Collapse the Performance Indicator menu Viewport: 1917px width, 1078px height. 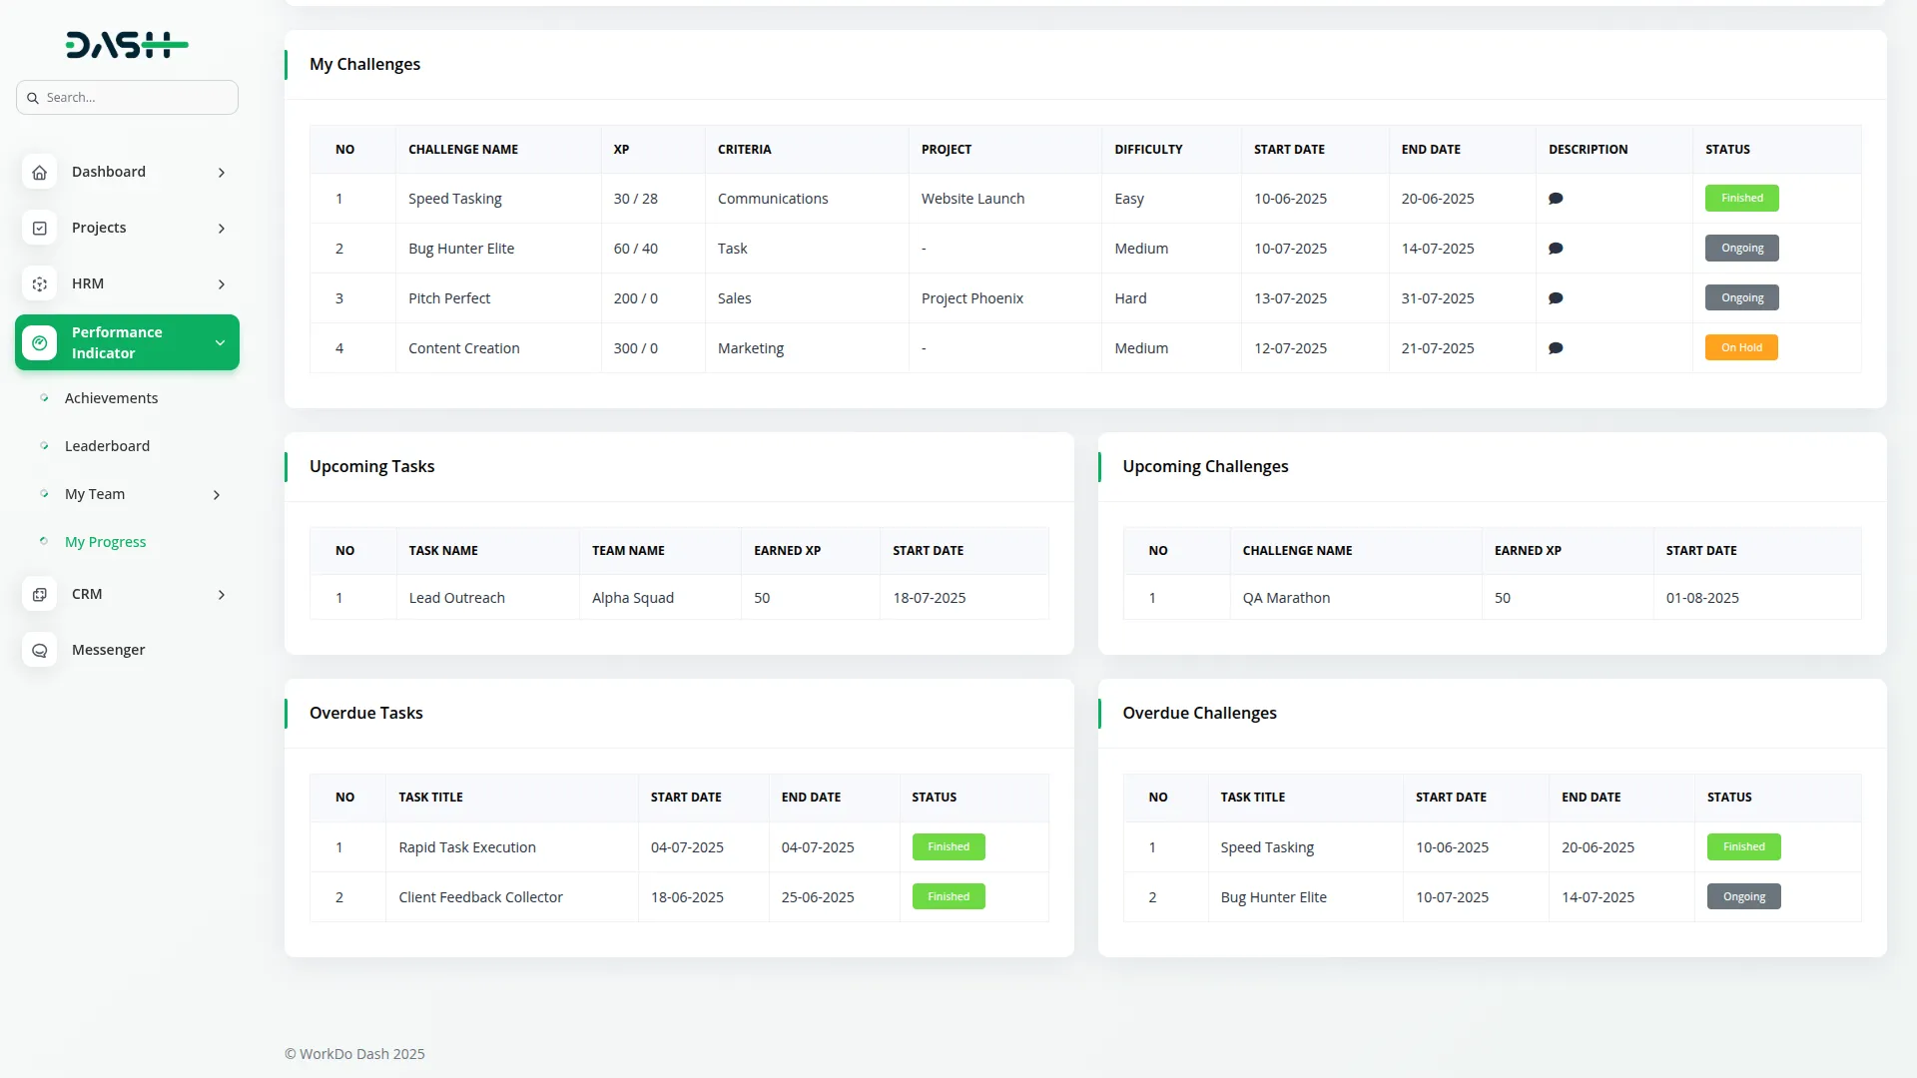(220, 343)
